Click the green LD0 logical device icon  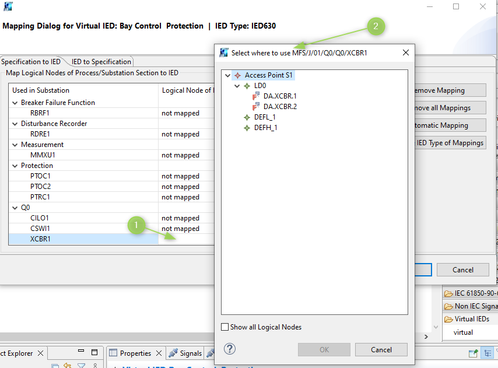coord(247,86)
